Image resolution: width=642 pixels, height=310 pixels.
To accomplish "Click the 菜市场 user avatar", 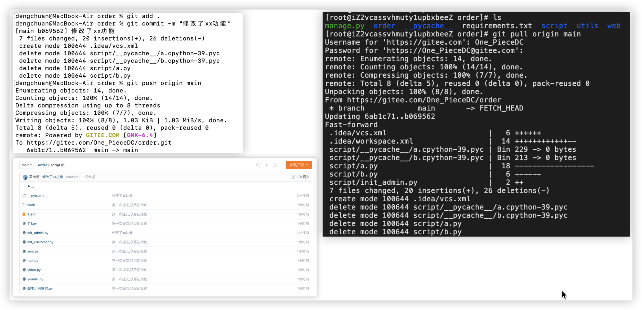I will pos(25,177).
